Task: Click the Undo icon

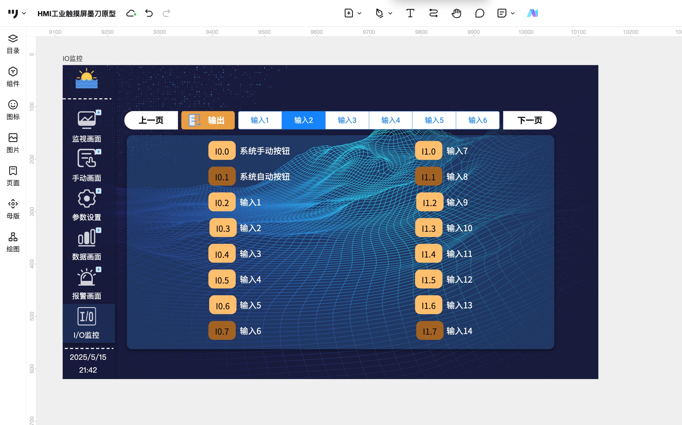Action: pyautogui.click(x=148, y=13)
